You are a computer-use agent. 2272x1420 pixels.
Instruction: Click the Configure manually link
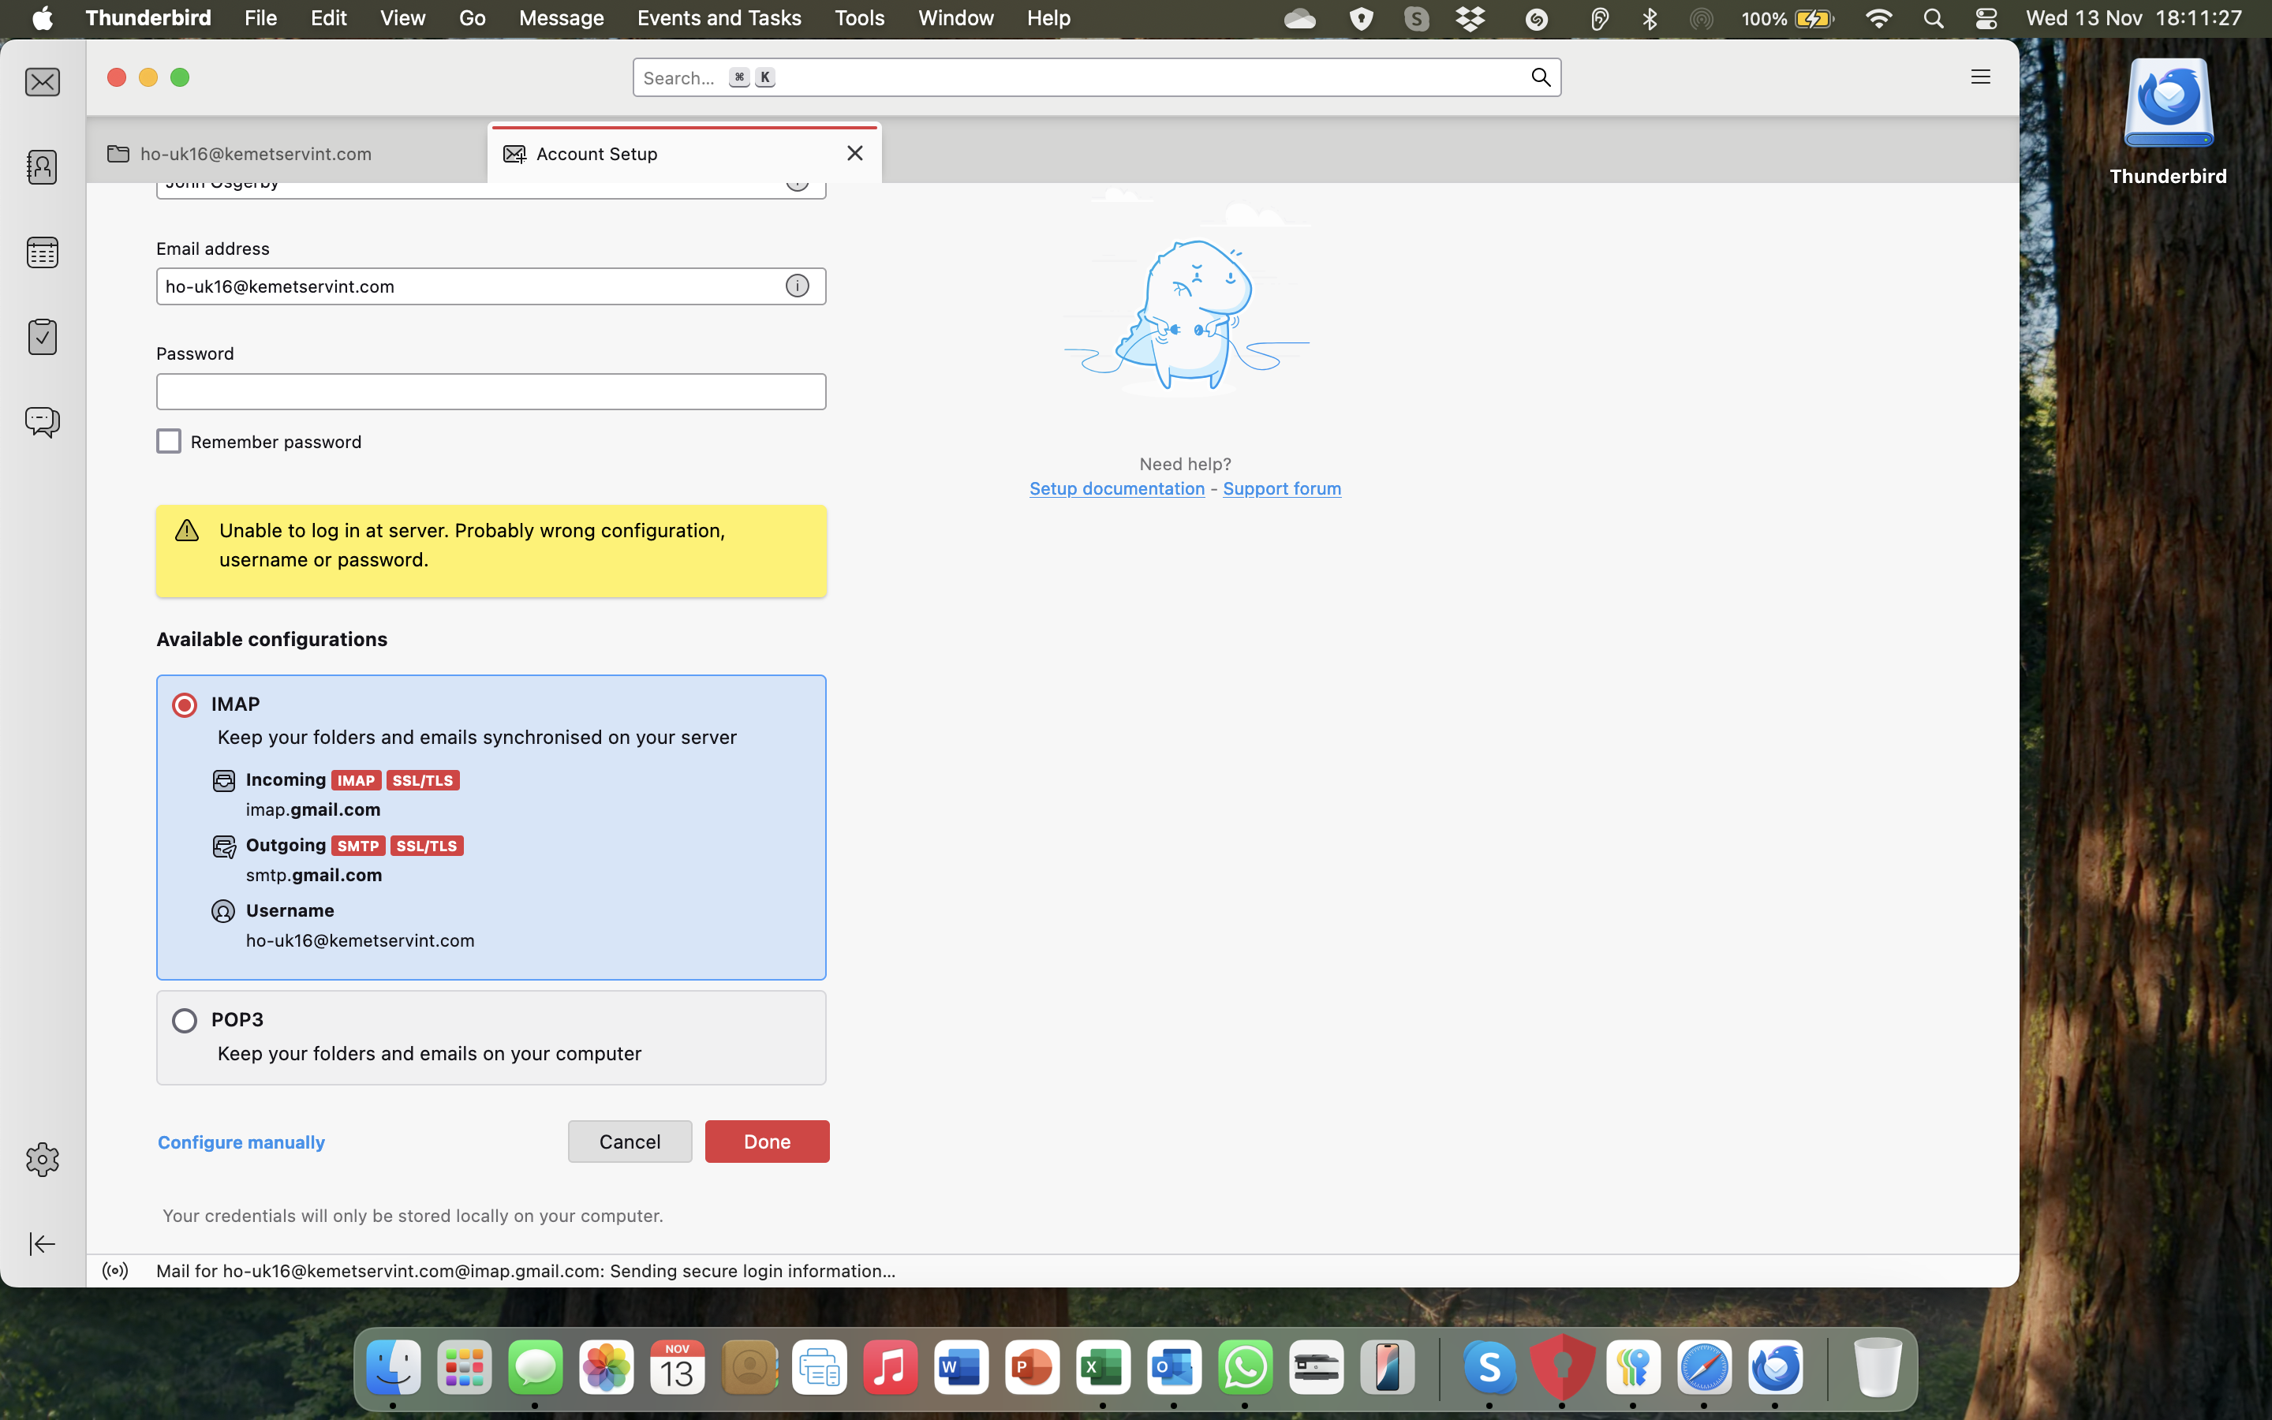click(x=241, y=1142)
